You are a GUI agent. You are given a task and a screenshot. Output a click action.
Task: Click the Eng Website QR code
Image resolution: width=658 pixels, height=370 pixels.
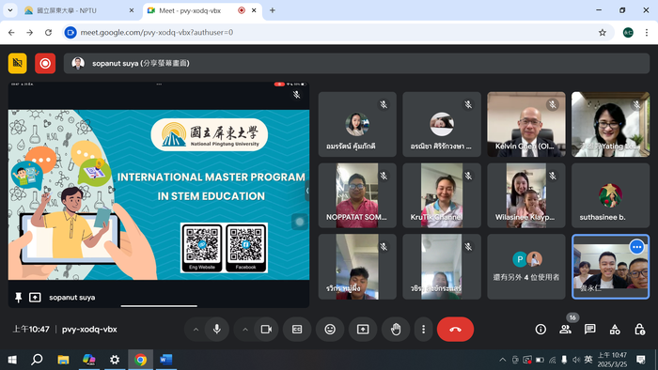(x=202, y=247)
